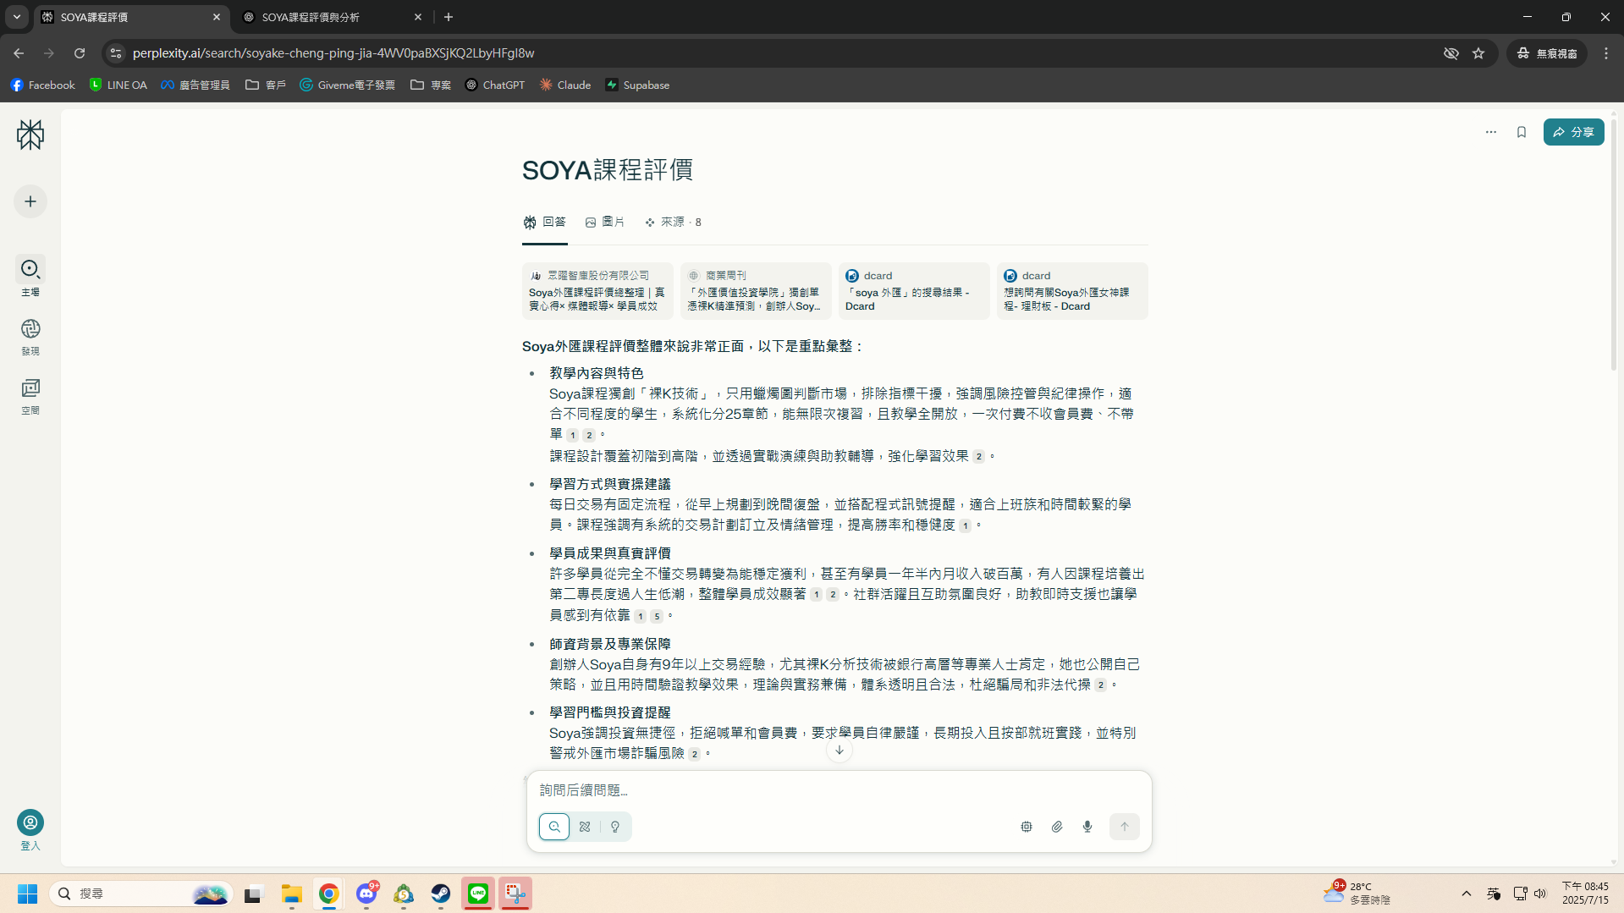Image resolution: width=1624 pixels, height=913 pixels.
Task: Click the third-party cookies eye icon
Action: [x=1451, y=53]
